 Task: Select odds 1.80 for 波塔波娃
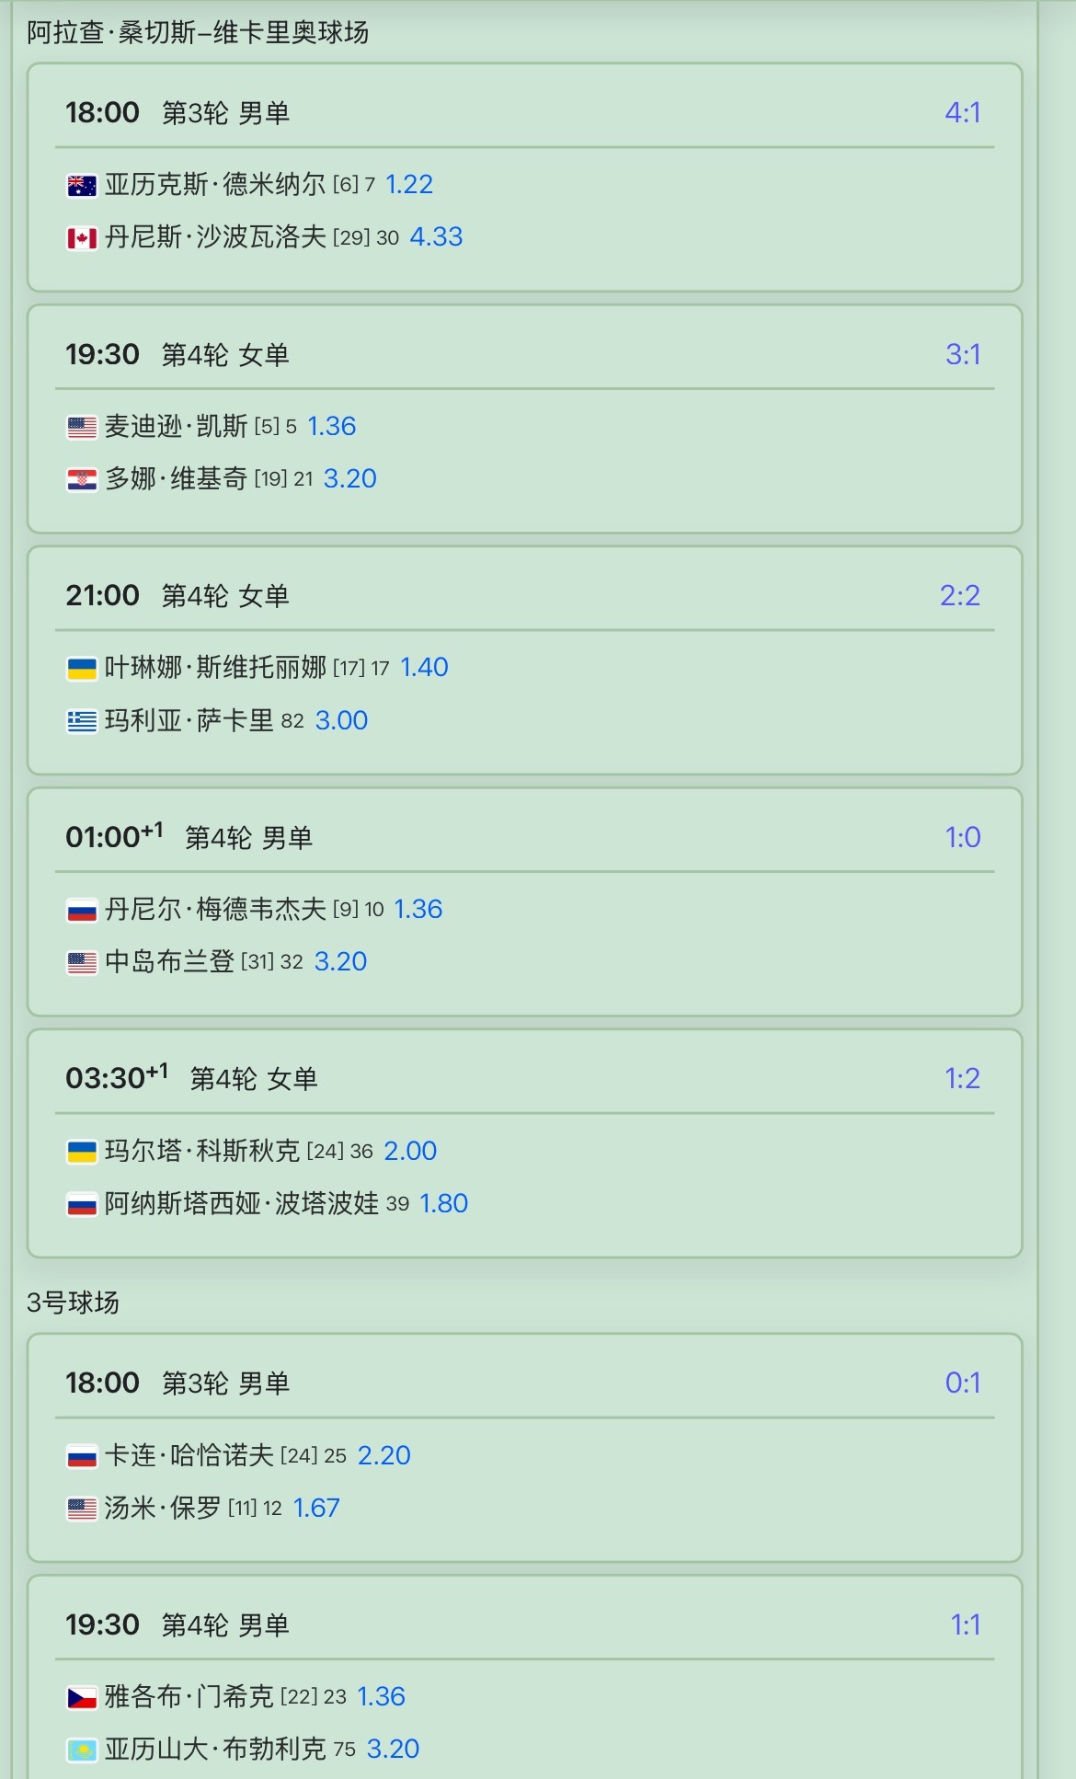click(444, 1203)
